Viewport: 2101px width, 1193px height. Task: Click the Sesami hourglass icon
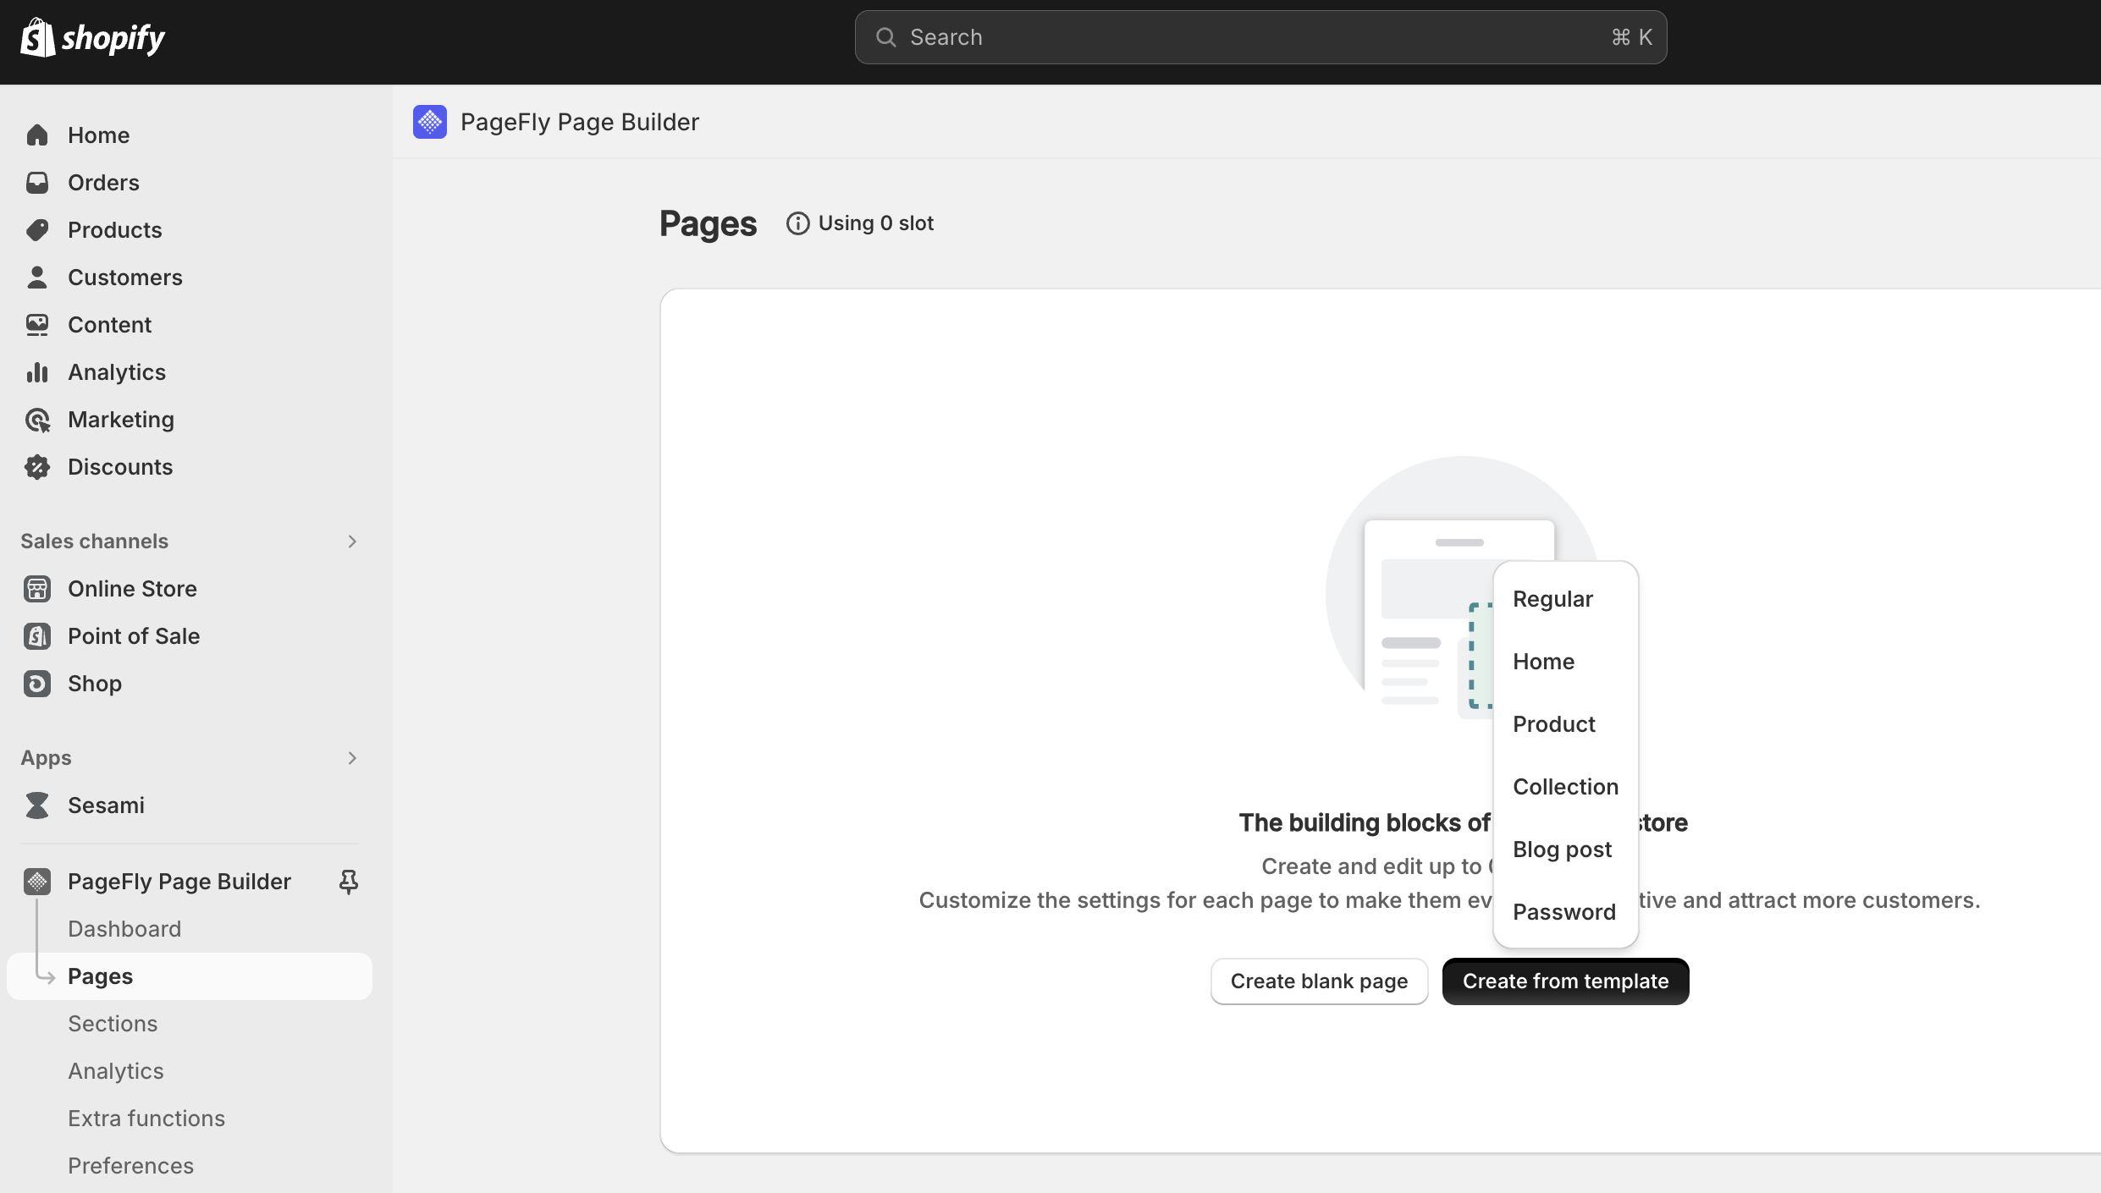pos(37,805)
